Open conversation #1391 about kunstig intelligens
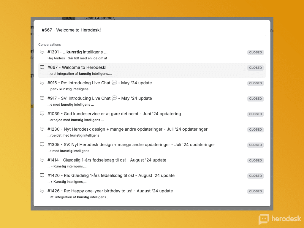The width and height of the screenshot is (304, 228). click(x=77, y=52)
